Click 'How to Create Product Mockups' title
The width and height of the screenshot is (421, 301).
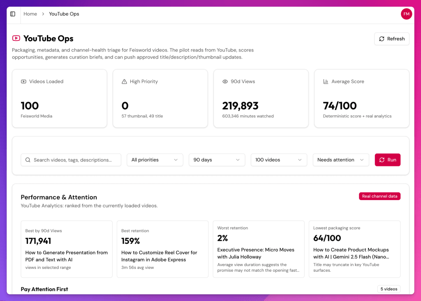click(351, 253)
